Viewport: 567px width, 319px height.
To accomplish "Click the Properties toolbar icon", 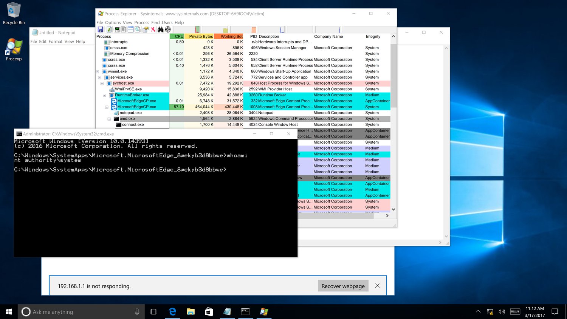I will click(x=145, y=29).
